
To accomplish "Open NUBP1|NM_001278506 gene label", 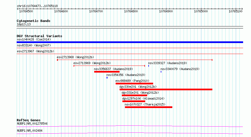I will pyautogui.click(x=32, y=123).
